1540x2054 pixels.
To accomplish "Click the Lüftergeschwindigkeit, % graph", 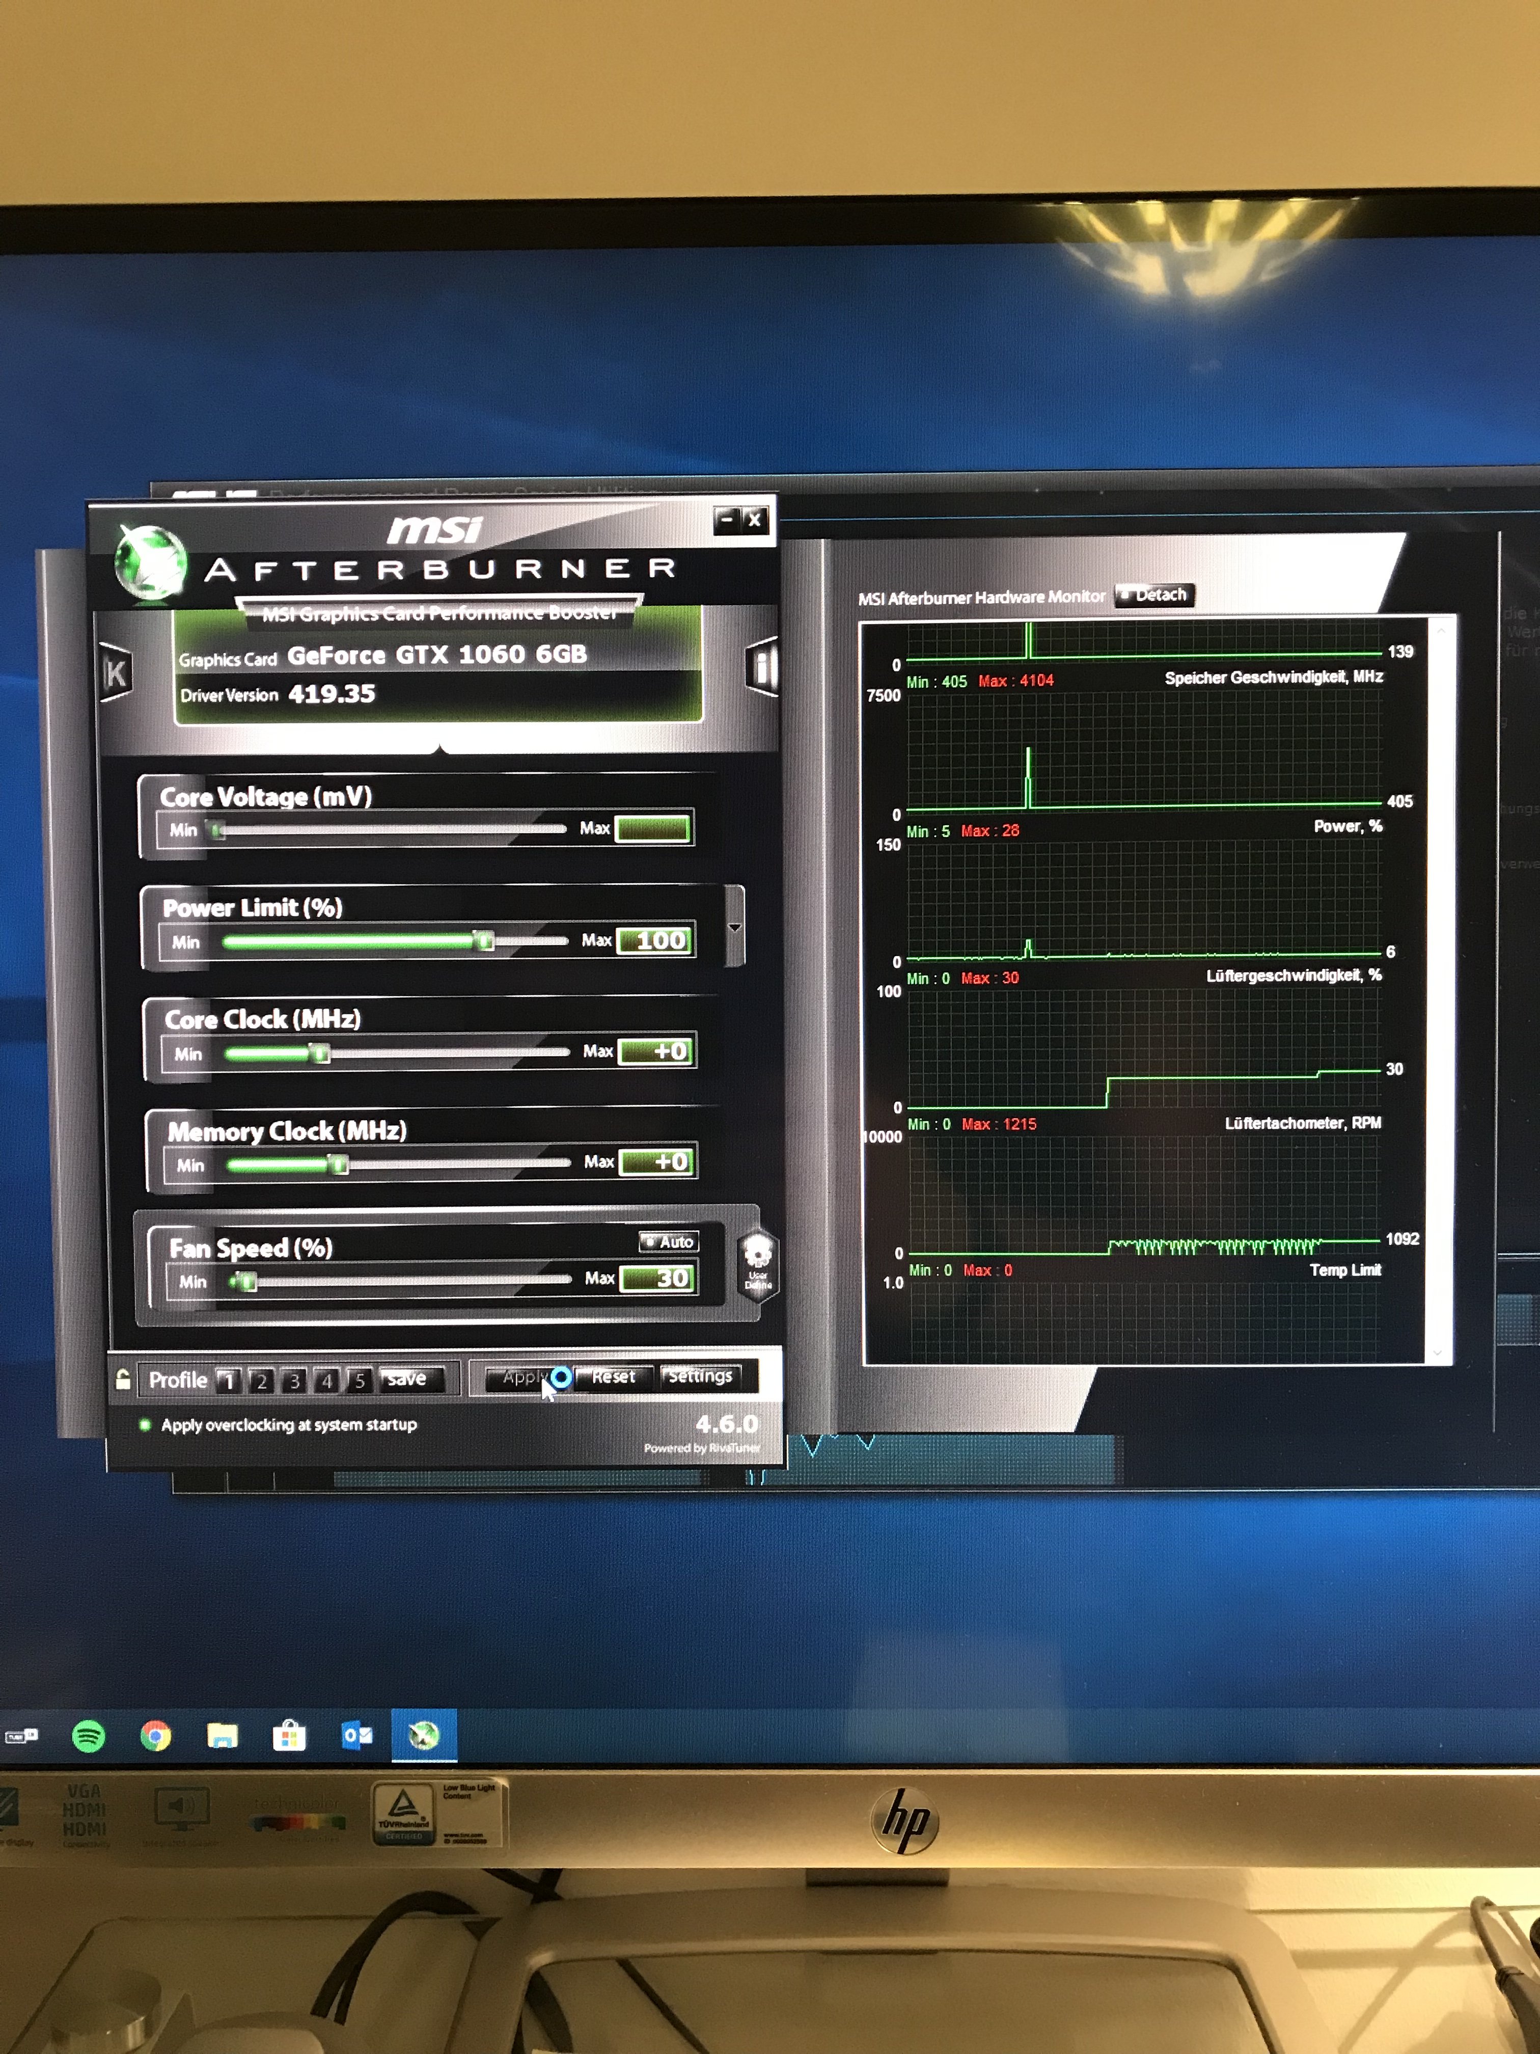I will coord(1144,1047).
